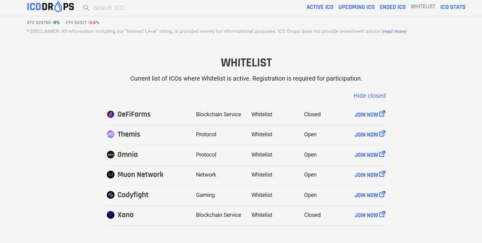Open the Codyfight project name link
The height and width of the screenshot is (243, 482).
(x=133, y=195)
